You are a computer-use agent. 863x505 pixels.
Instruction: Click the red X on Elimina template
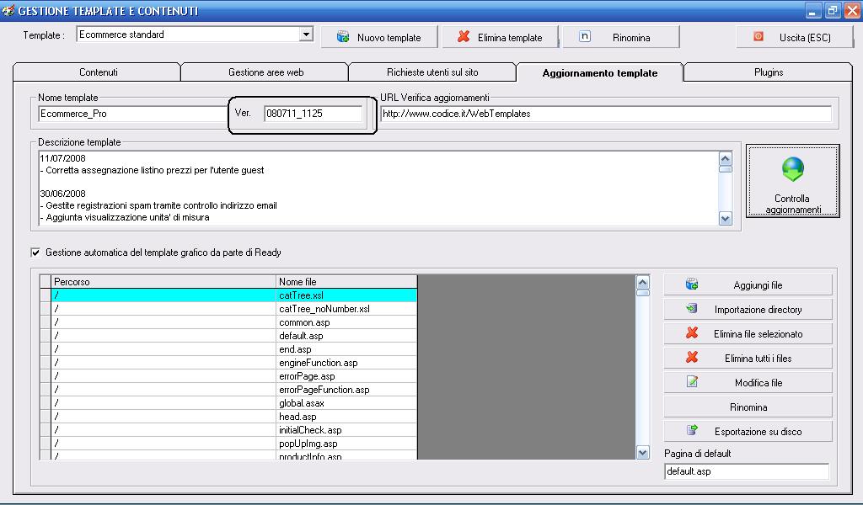click(x=464, y=36)
